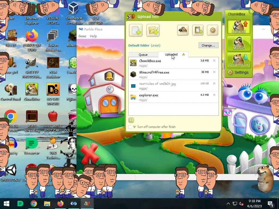The height and width of the screenshot is (209, 279).
Task: Click the add folder icon in Upload files
Action: [x=153, y=30]
